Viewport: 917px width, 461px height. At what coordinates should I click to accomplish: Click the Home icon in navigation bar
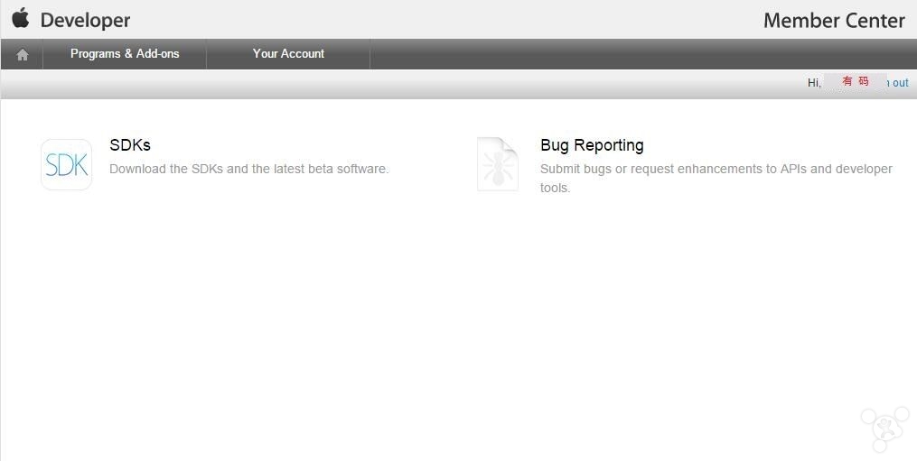pos(23,54)
